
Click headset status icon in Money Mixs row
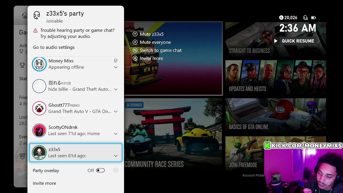click(x=116, y=61)
